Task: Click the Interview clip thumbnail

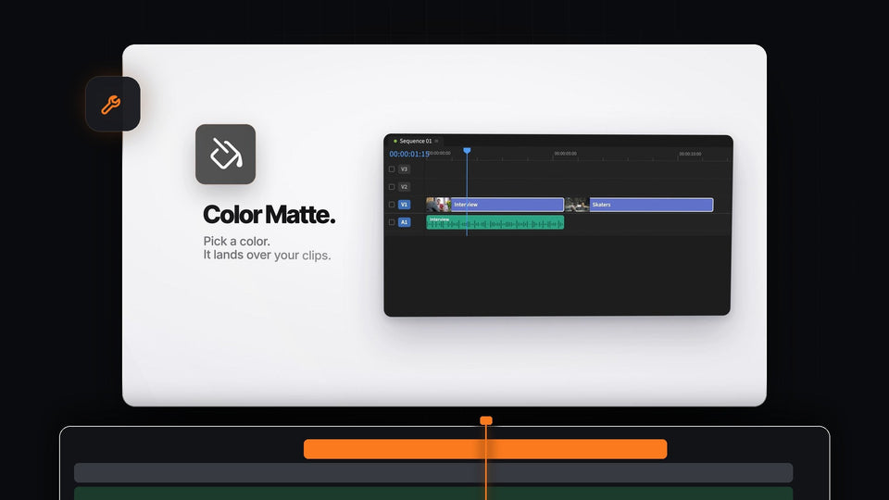Action: pos(439,204)
